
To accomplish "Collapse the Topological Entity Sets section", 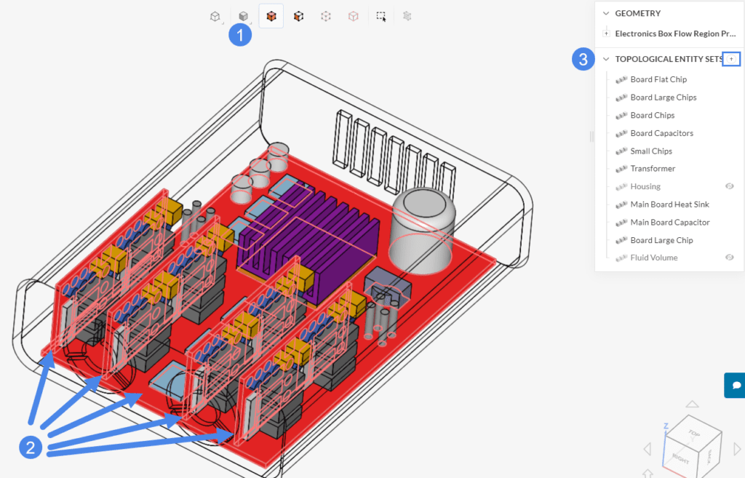I will pos(605,59).
